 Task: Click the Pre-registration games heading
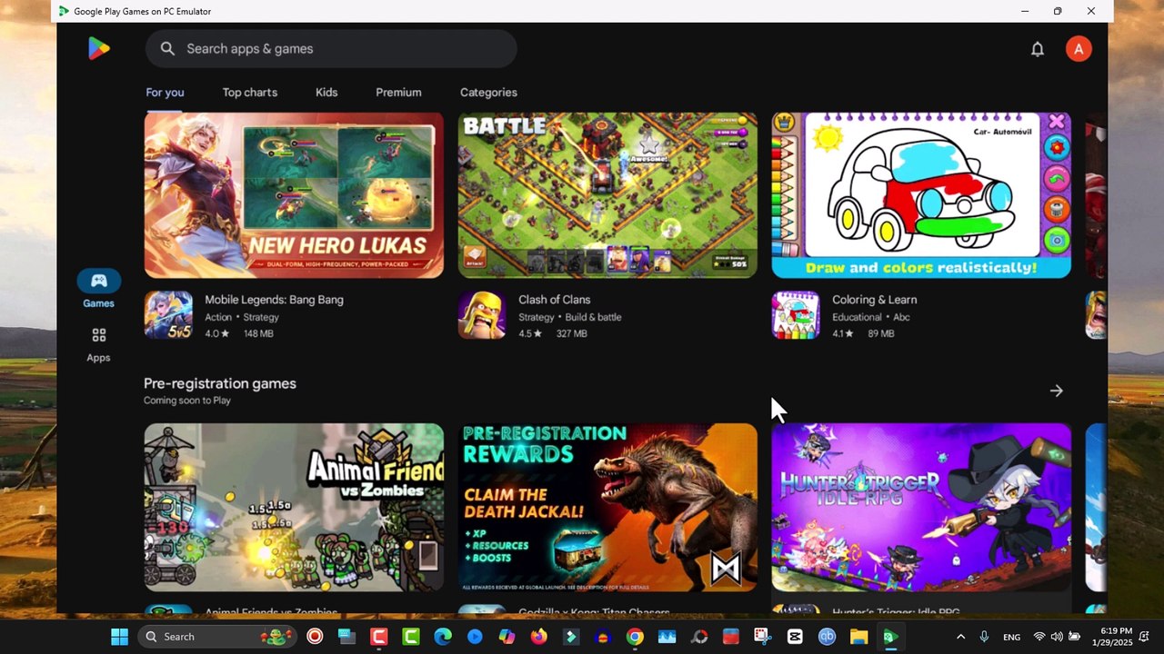[x=220, y=383]
